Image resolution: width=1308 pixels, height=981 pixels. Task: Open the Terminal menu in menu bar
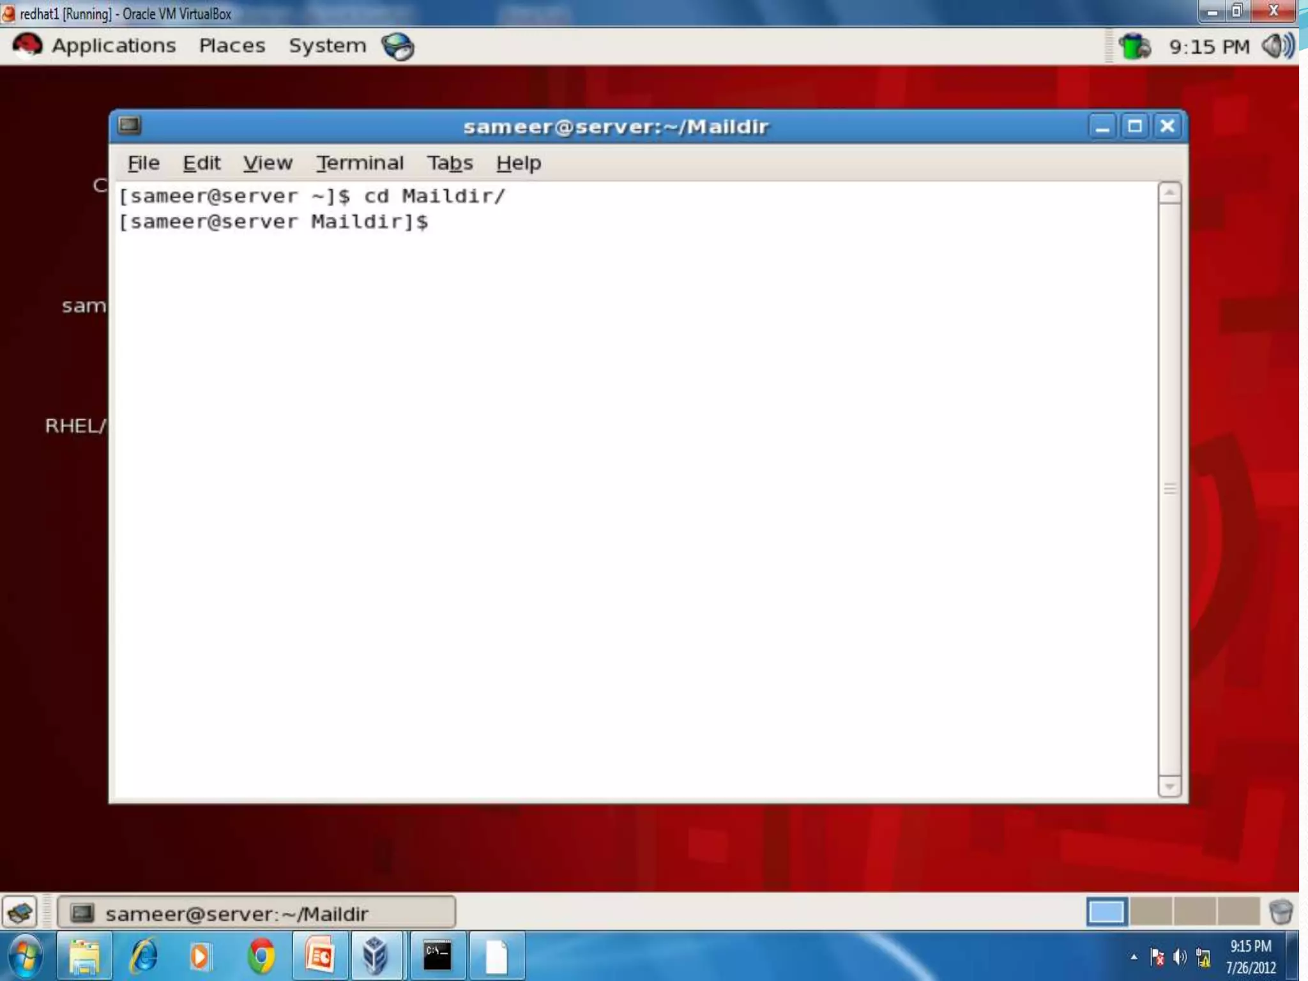click(x=360, y=163)
